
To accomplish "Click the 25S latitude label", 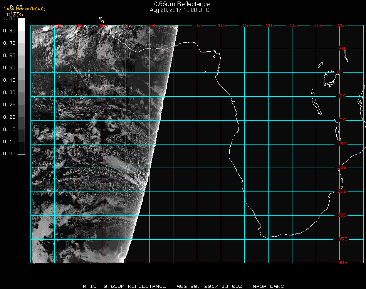I will (x=342, y=192).
